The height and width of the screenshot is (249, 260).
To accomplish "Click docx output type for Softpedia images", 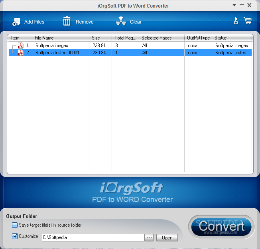I will [193, 45].
